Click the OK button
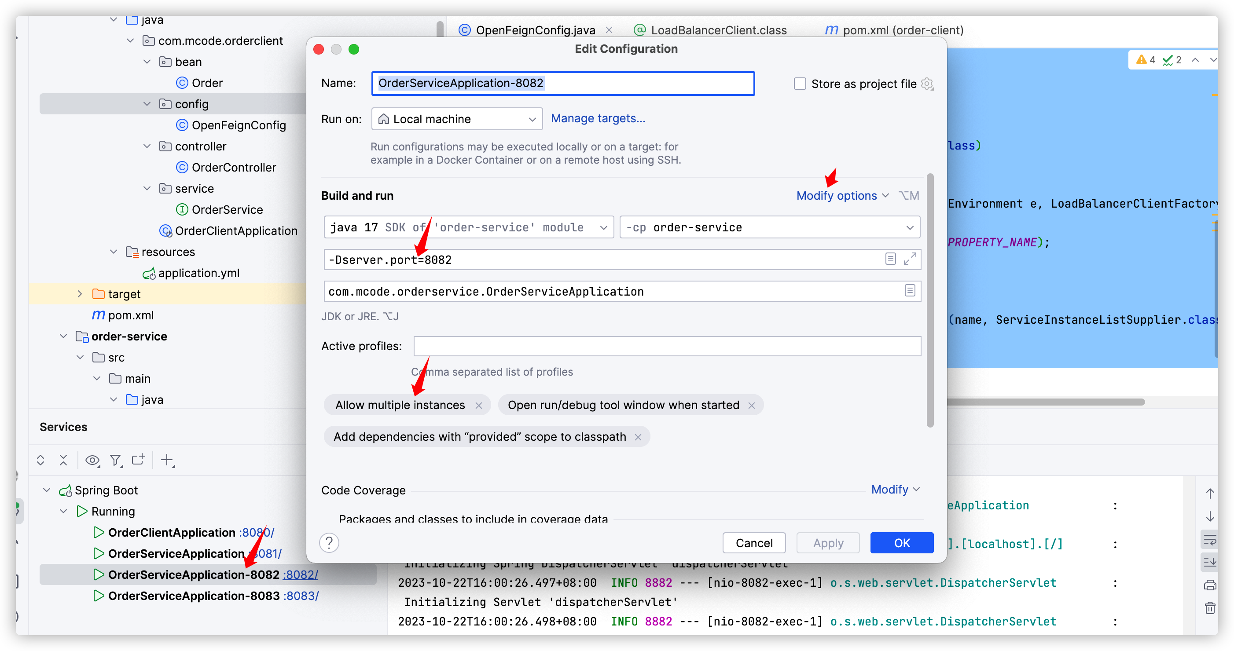 902,543
